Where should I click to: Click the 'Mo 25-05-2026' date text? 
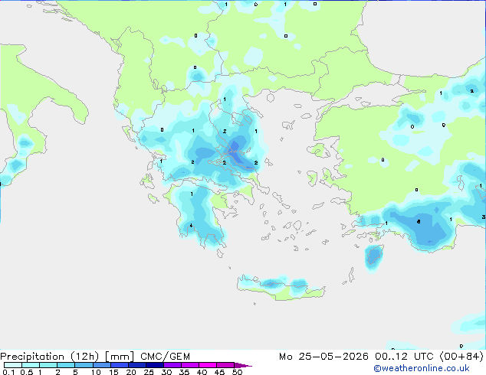(324, 357)
